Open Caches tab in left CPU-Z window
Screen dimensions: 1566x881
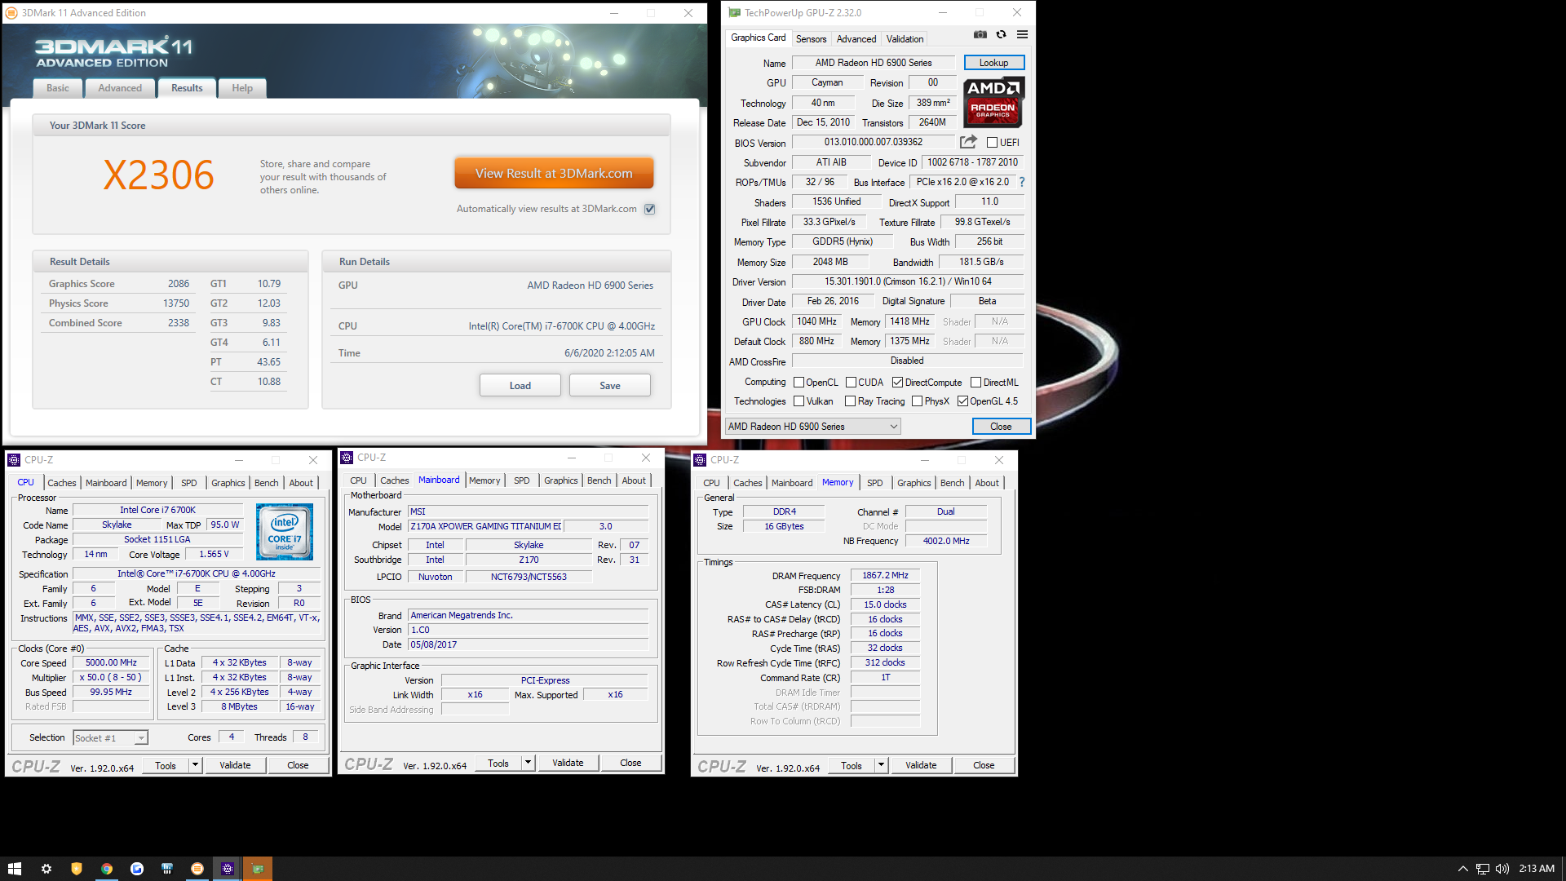[61, 483]
